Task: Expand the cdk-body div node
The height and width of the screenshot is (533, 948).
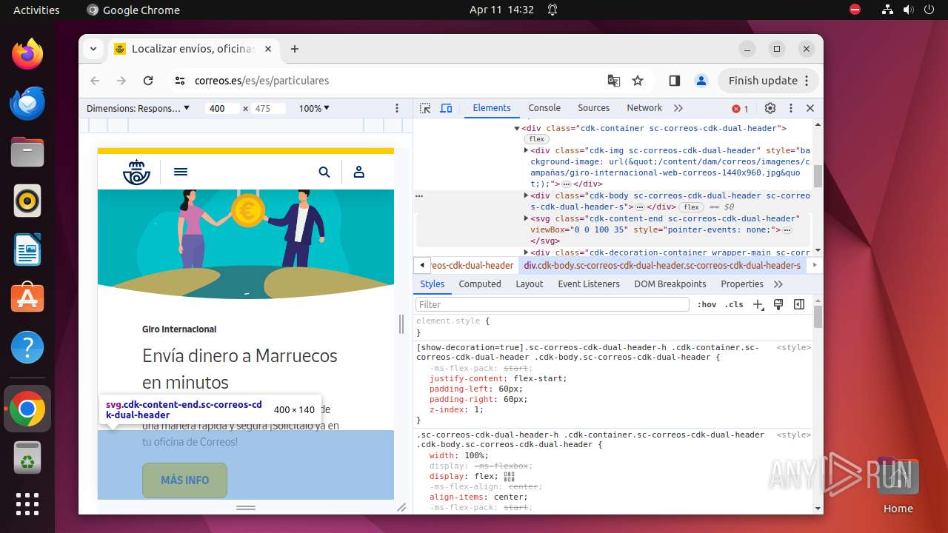Action: pyautogui.click(x=526, y=196)
